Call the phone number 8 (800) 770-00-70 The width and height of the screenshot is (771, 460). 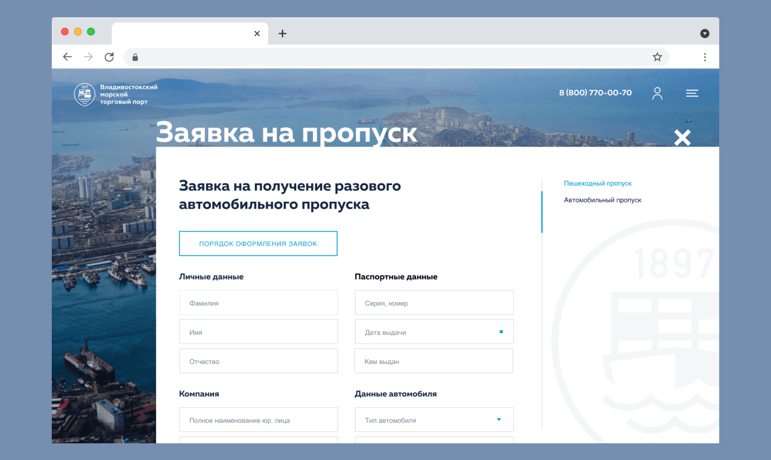point(596,93)
